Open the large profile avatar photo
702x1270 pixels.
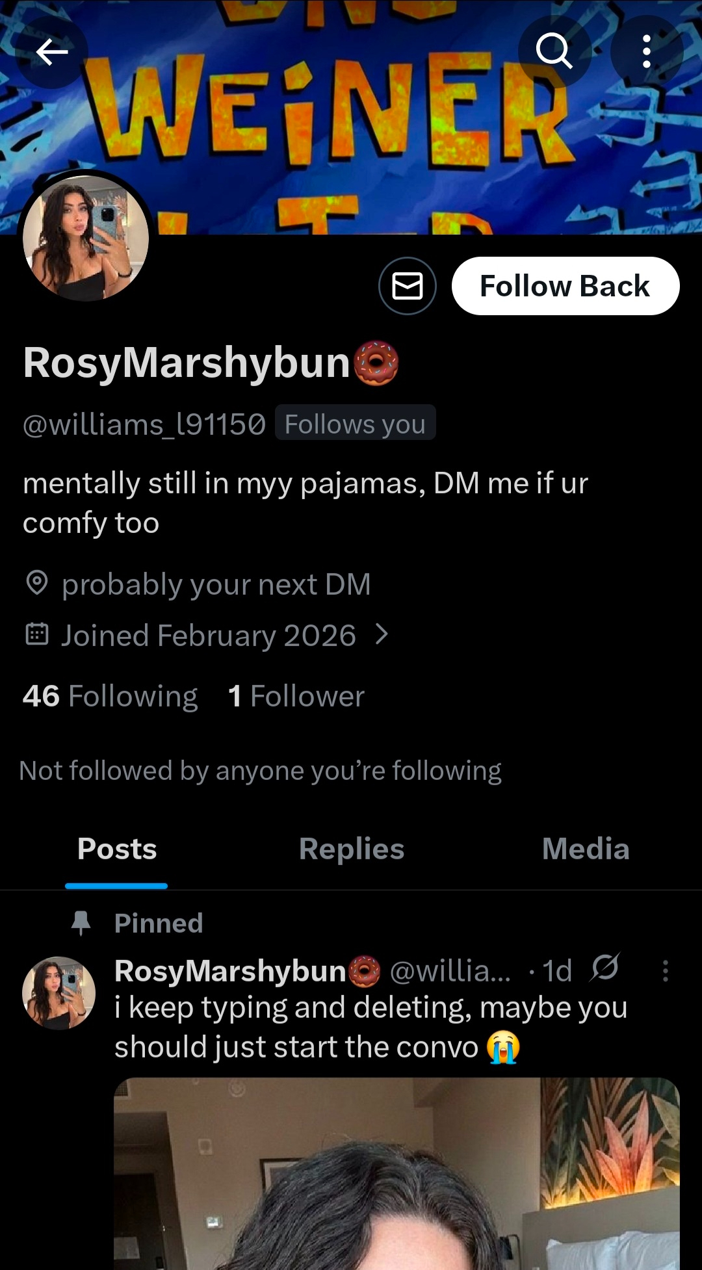(86, 238)
